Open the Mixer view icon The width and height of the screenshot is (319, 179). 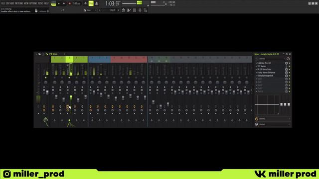coord(140,10)
